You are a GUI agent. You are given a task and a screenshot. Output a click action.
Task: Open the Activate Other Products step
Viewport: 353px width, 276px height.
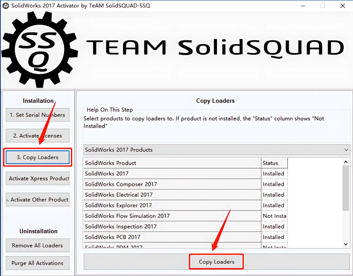click(38, 199)
